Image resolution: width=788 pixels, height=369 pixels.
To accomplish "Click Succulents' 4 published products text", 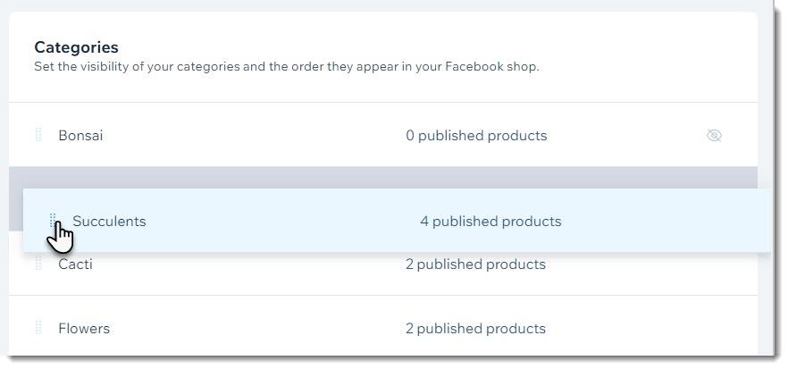I will coord(490,222).
